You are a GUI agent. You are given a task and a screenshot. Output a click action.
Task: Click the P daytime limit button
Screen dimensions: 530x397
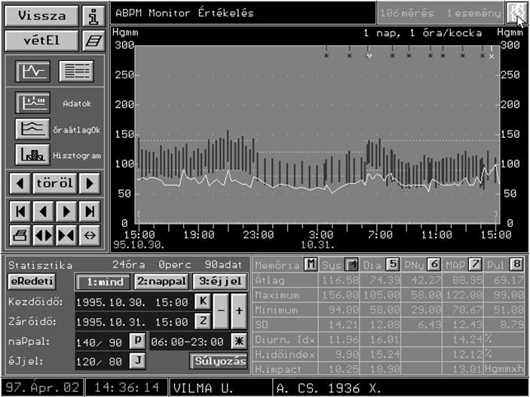point(138,341)
